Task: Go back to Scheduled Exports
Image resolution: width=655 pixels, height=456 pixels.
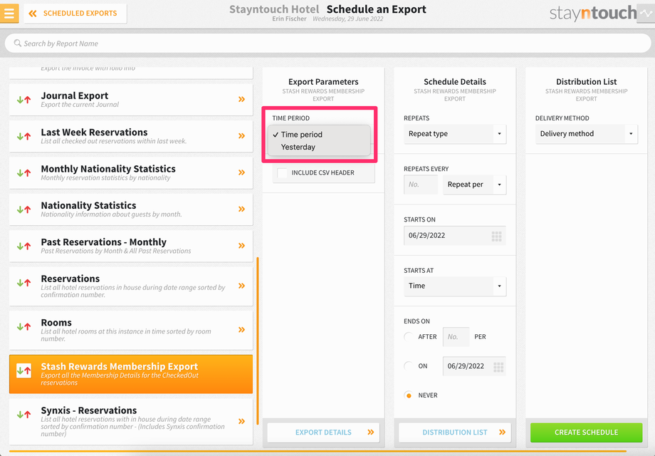Action: 75,14
